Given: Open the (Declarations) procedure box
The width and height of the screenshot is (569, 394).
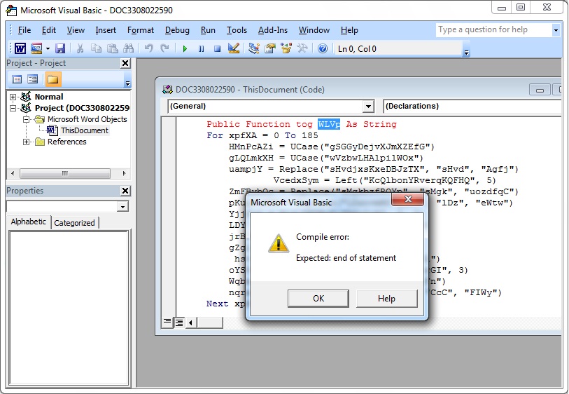Looking at the screenshot, I should coord(472,107).
